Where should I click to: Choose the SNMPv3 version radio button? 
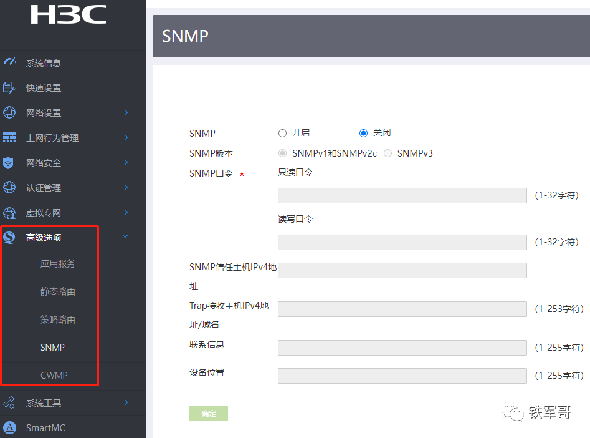pos(388,153)
